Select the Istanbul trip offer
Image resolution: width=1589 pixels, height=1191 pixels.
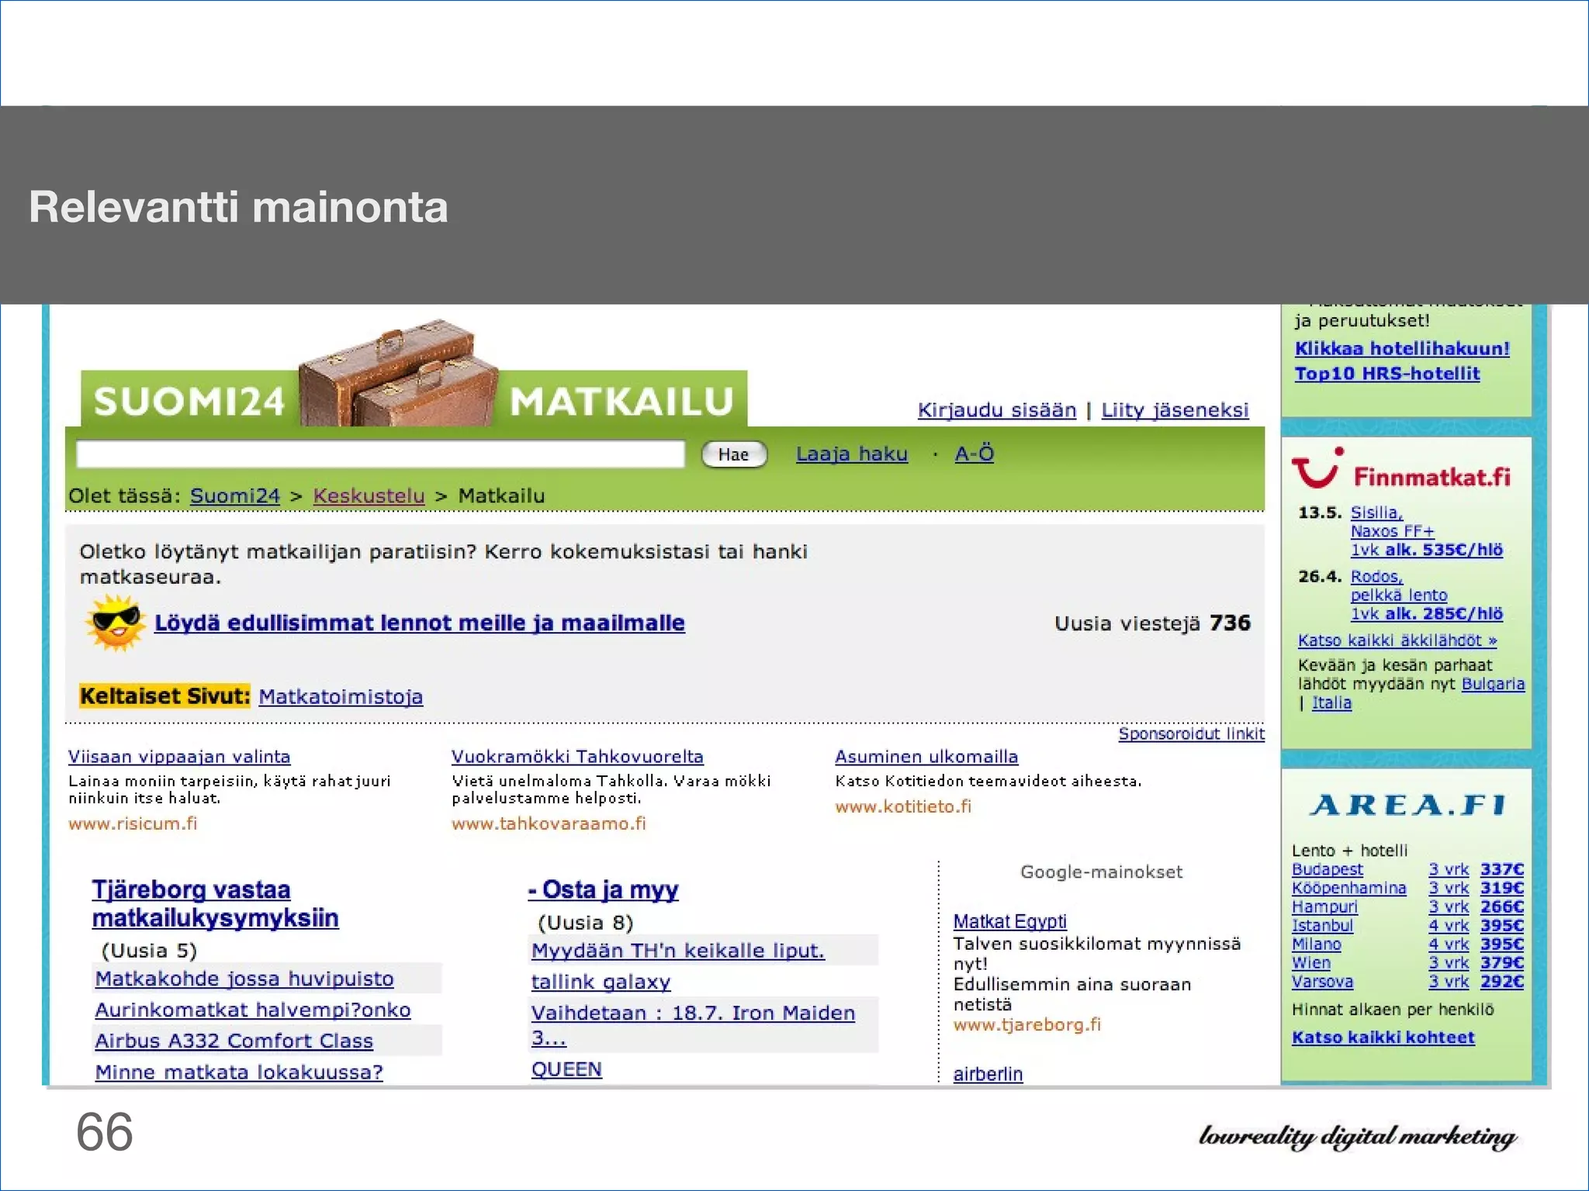click(x=1322, y=925)
